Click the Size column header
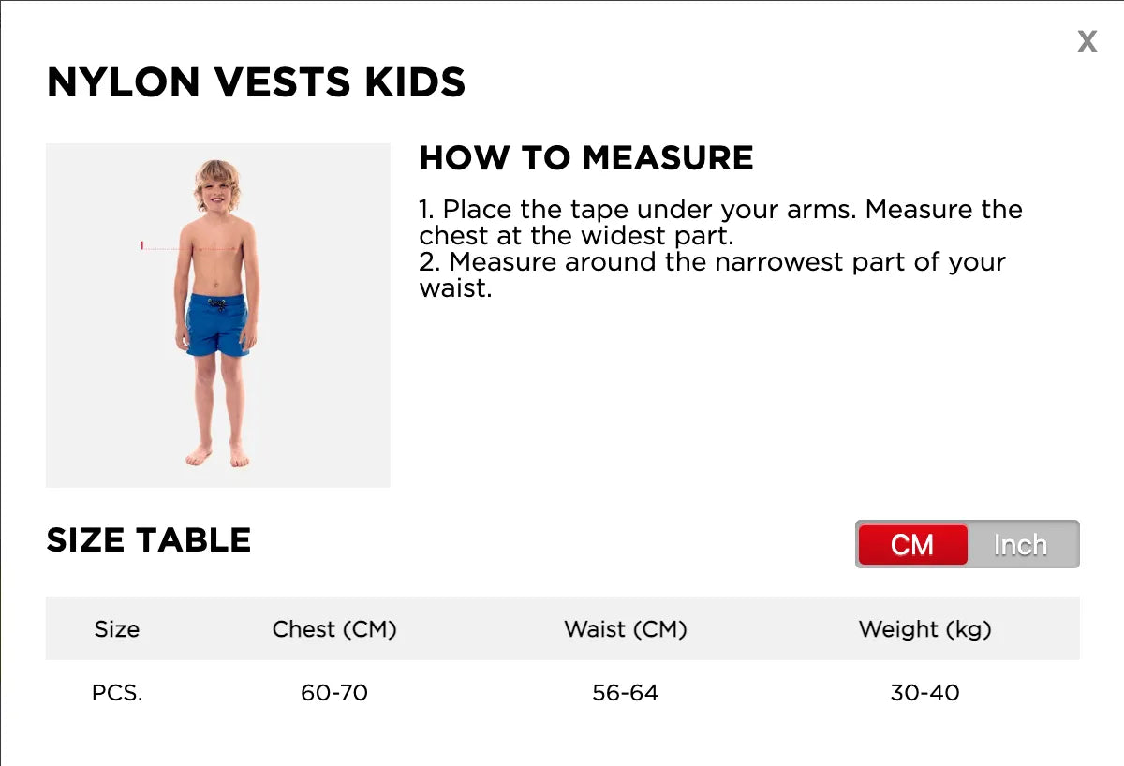Screen dimensions: 1124x766 (117, 629)
